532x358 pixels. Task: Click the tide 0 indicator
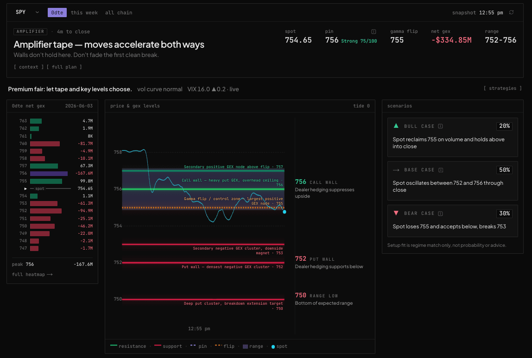(361, 106)
